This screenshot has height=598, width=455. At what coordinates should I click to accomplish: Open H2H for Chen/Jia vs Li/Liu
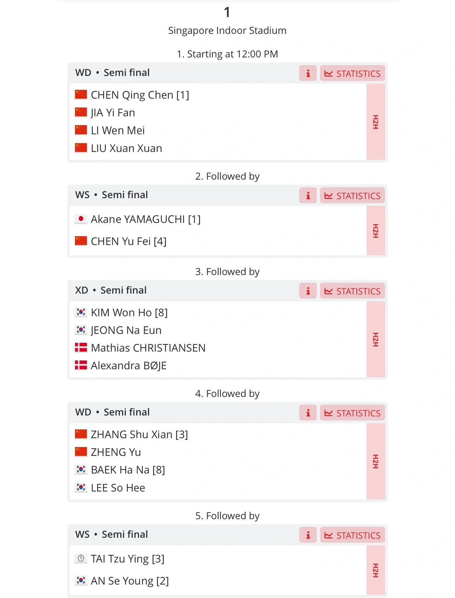coord(376,122)
